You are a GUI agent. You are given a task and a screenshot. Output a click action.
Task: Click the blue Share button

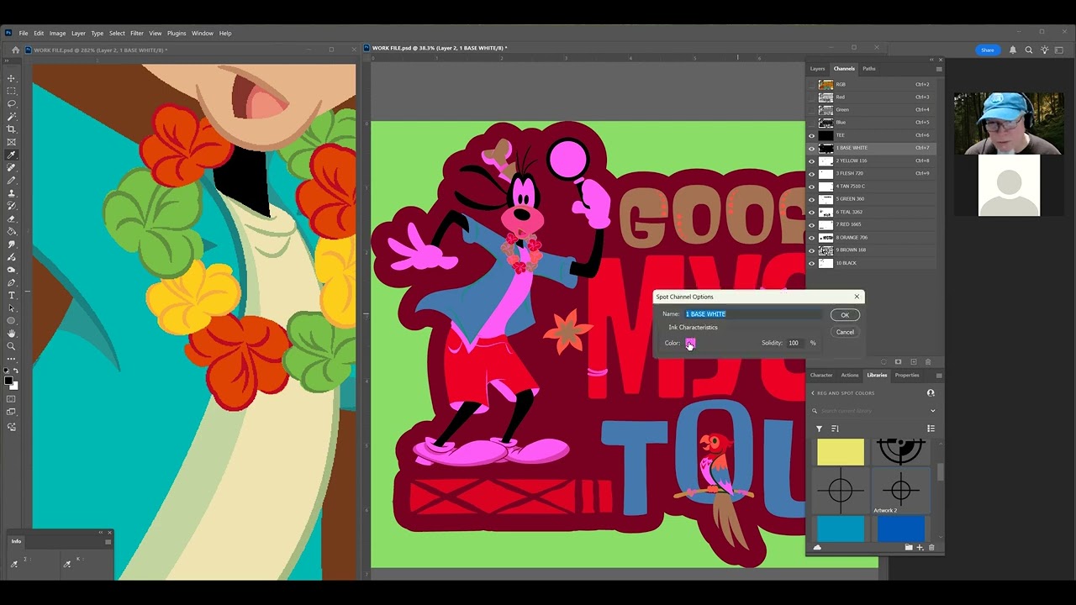[x=987, y=50]
